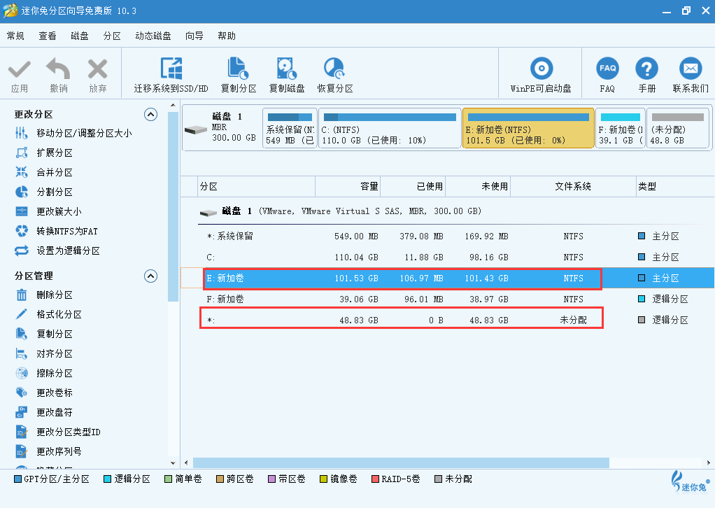
Task: Select unallocated 48.8 GB block in disk map
Action: click(678, 128)
